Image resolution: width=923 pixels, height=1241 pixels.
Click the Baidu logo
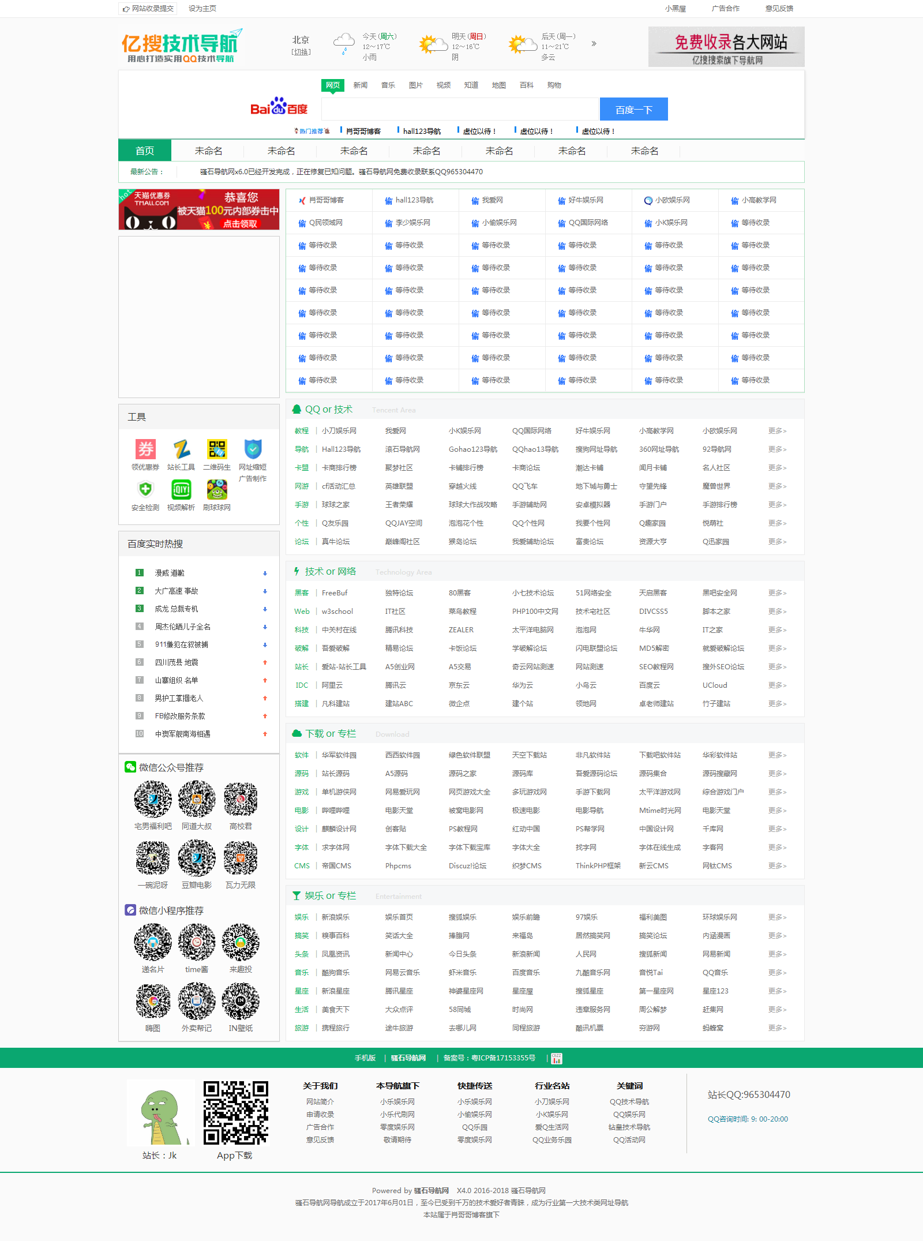[279, 107]
